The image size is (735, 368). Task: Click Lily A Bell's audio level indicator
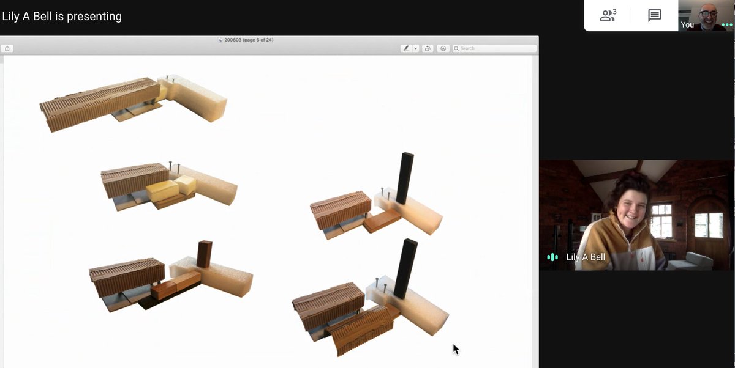pos(552,257)
